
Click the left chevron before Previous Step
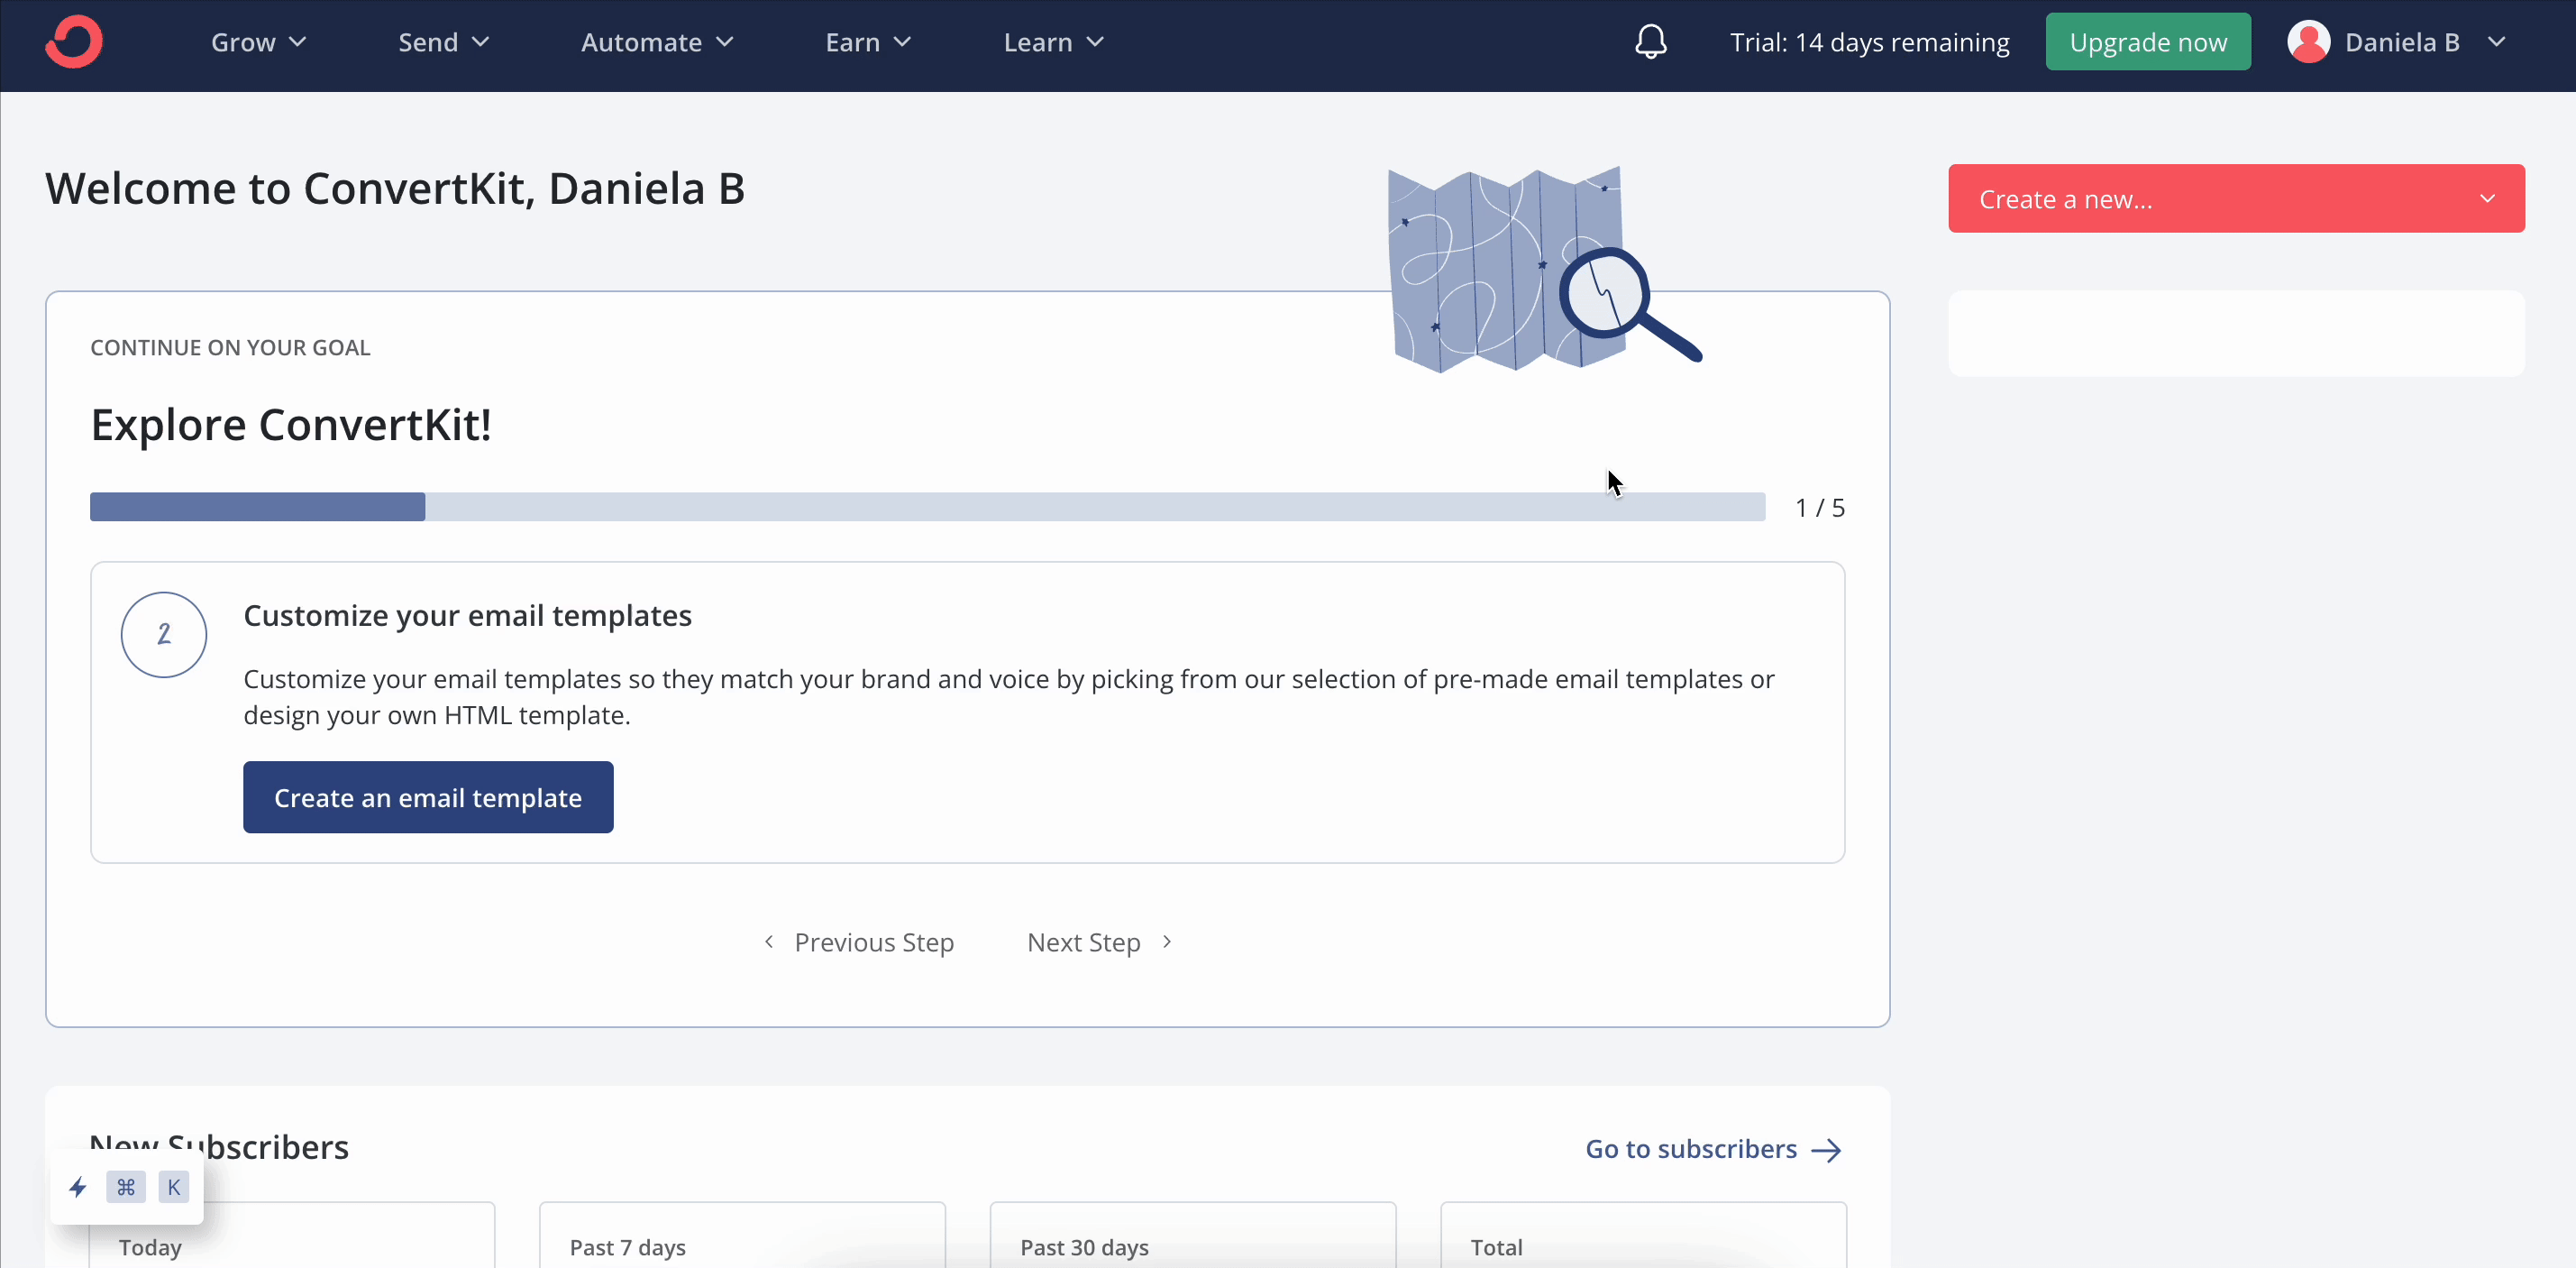(x=768, y=942)
